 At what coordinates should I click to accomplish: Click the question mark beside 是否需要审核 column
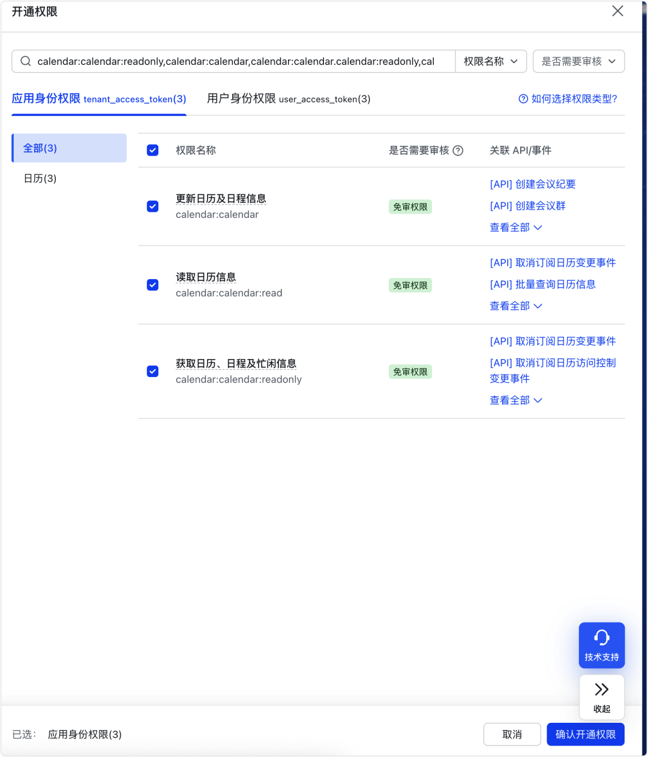coord(458,150)
